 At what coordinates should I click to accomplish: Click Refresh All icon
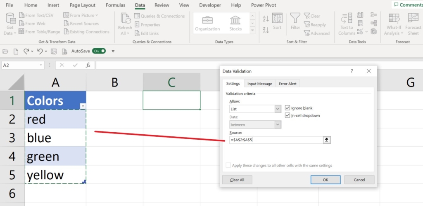coord(125,19)
